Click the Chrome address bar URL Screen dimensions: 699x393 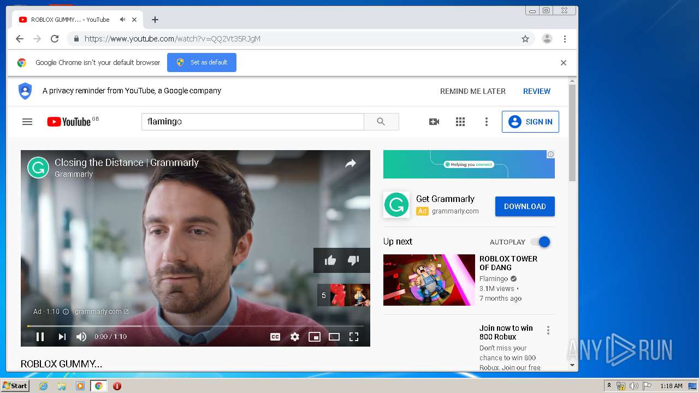(x=173, y=39)
